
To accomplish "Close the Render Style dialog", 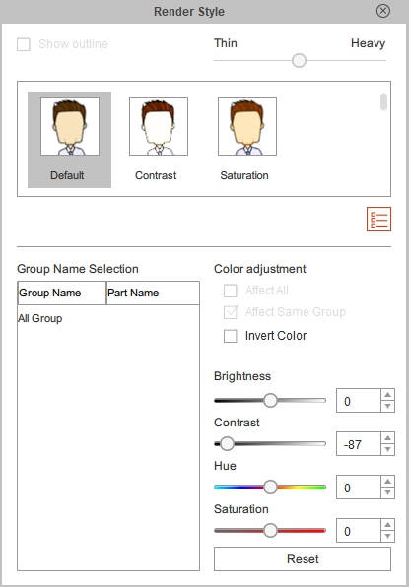I will pos(382,11).
